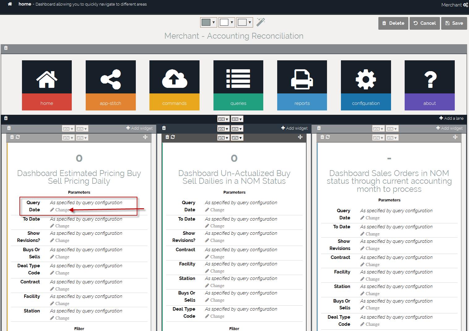
Task: Click move handle on Un-Actualized widget
Action: pos(300,137)
